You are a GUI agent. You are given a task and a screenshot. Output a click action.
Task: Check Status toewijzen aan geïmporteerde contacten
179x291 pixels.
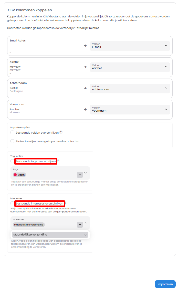click(12, 141)
